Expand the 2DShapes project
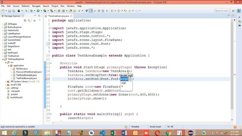The width and height of the screenshot is (242, 136). [3, 24]
